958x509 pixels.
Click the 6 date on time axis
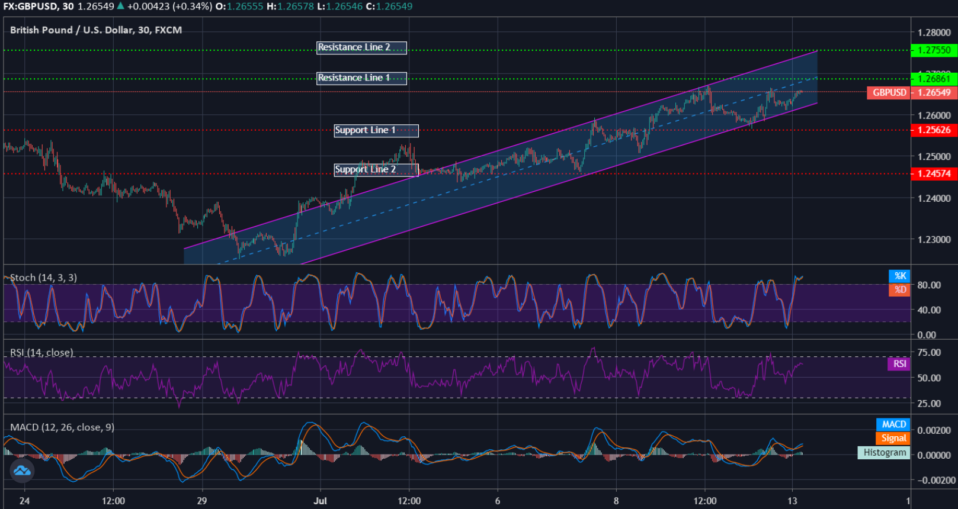[x=498, y=501]
